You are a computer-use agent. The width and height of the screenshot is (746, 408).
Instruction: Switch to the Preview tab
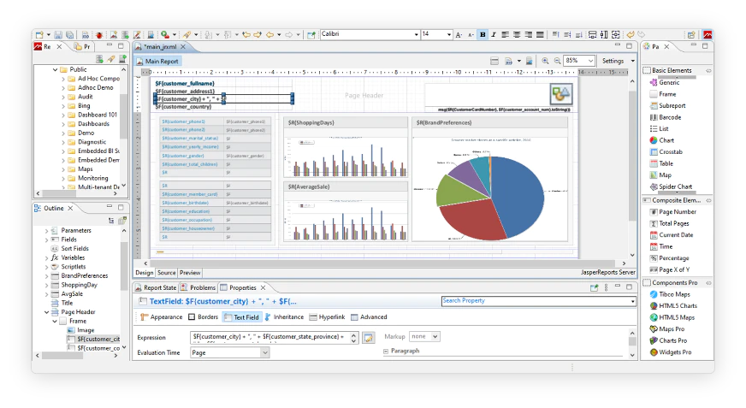tap(190, 273)
